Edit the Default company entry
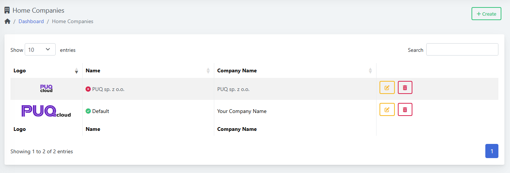510x173 pixels. coord(387,110)
